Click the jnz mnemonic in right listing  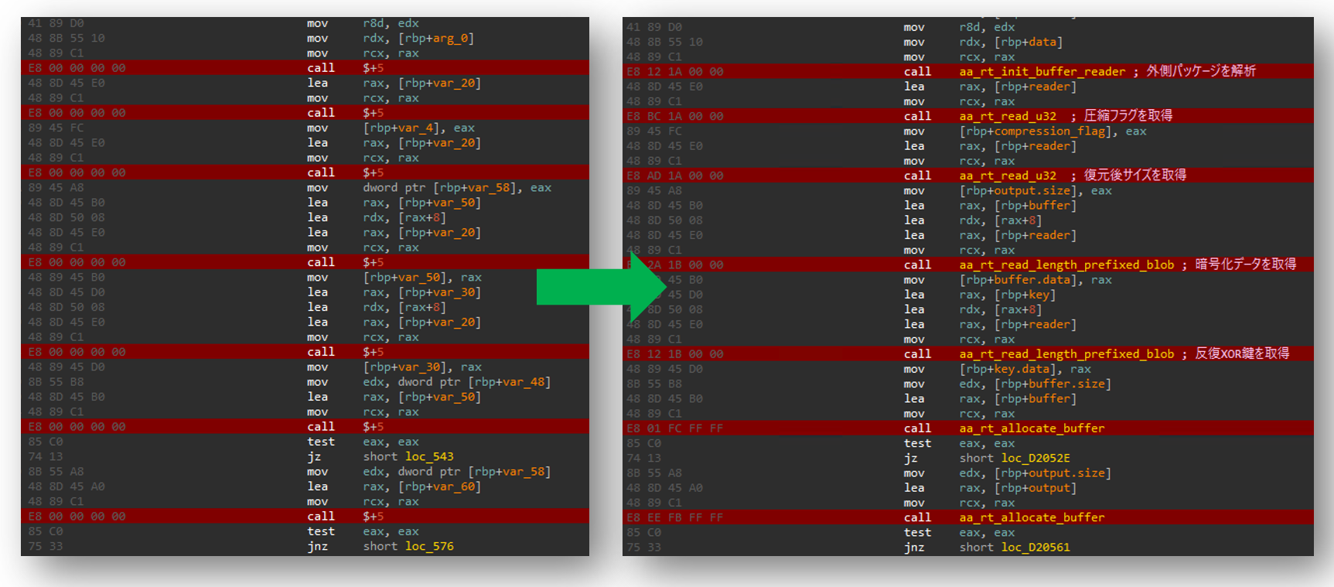point(914,548)
